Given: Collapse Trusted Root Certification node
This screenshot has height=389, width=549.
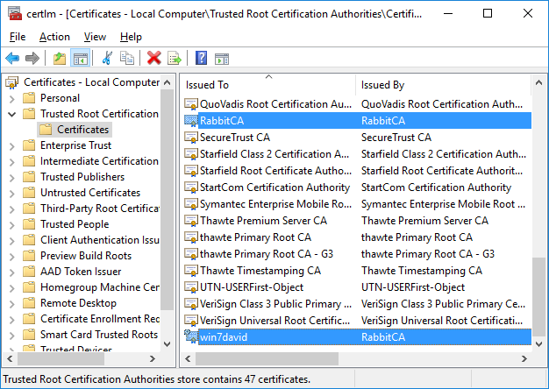Looking at the screenshot, I should tap(12, 114).
